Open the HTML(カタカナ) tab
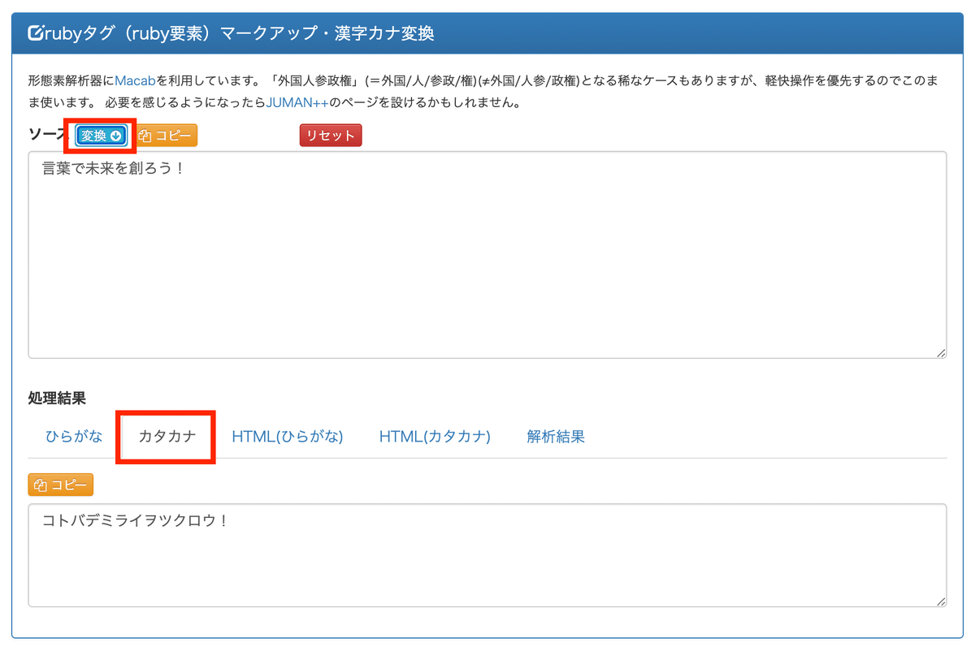This screenshot has height=651, width=975. pos(435,437)
